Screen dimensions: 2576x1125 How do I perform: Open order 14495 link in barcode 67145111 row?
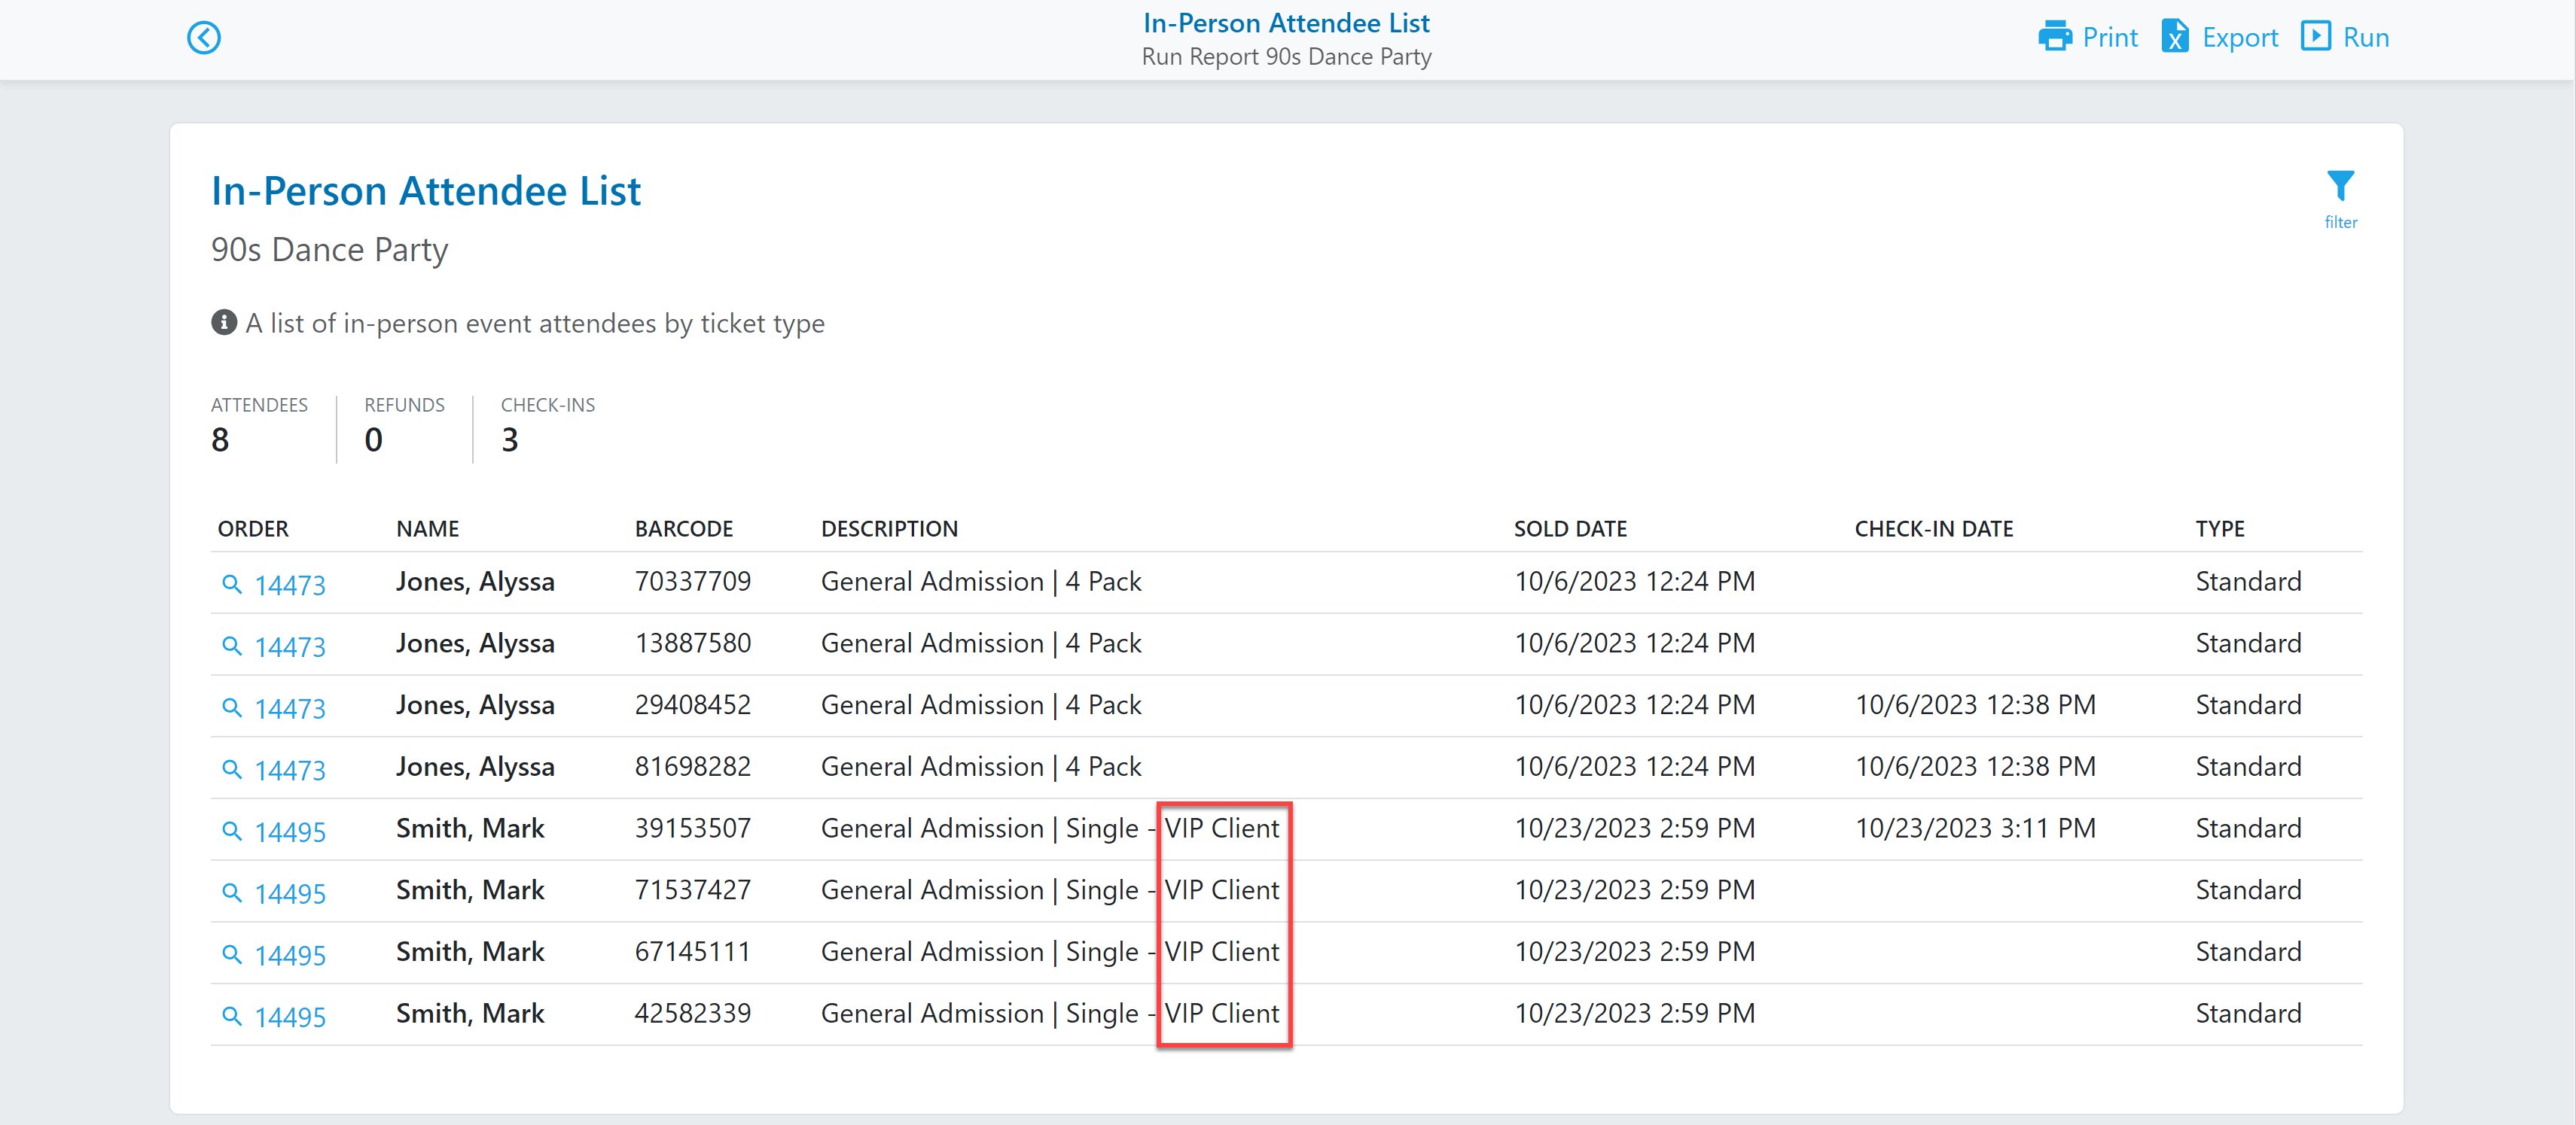coord(290,956)
